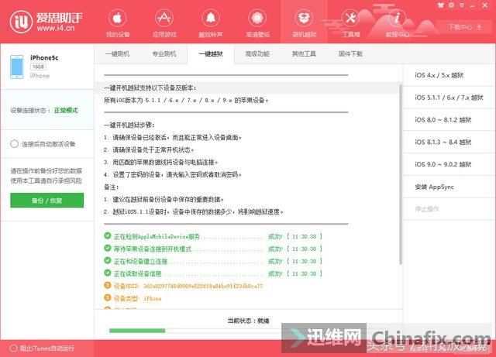Start iOS 4.x / 5.x 越狱
The image size is (496, 357).
(x=449, y=75)
